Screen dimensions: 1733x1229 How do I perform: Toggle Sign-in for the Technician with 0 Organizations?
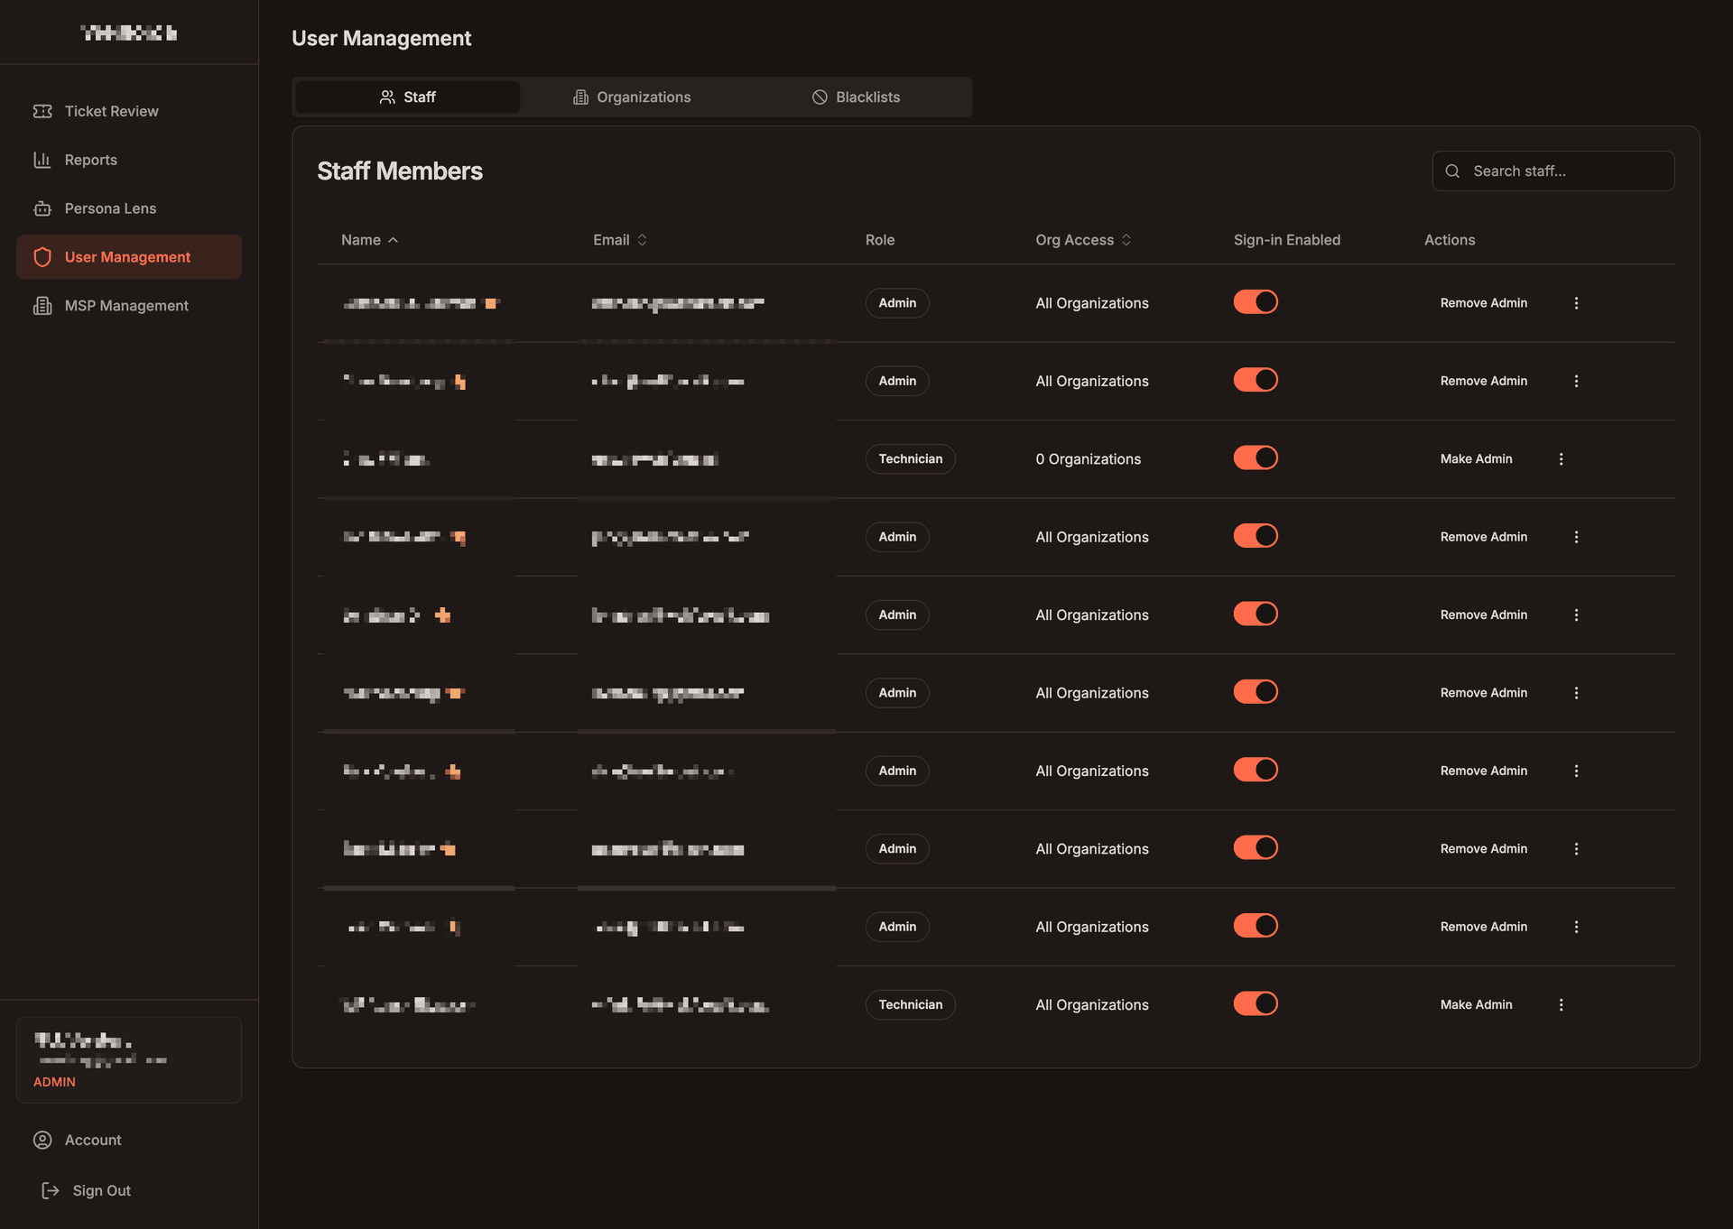(1256, 457)
